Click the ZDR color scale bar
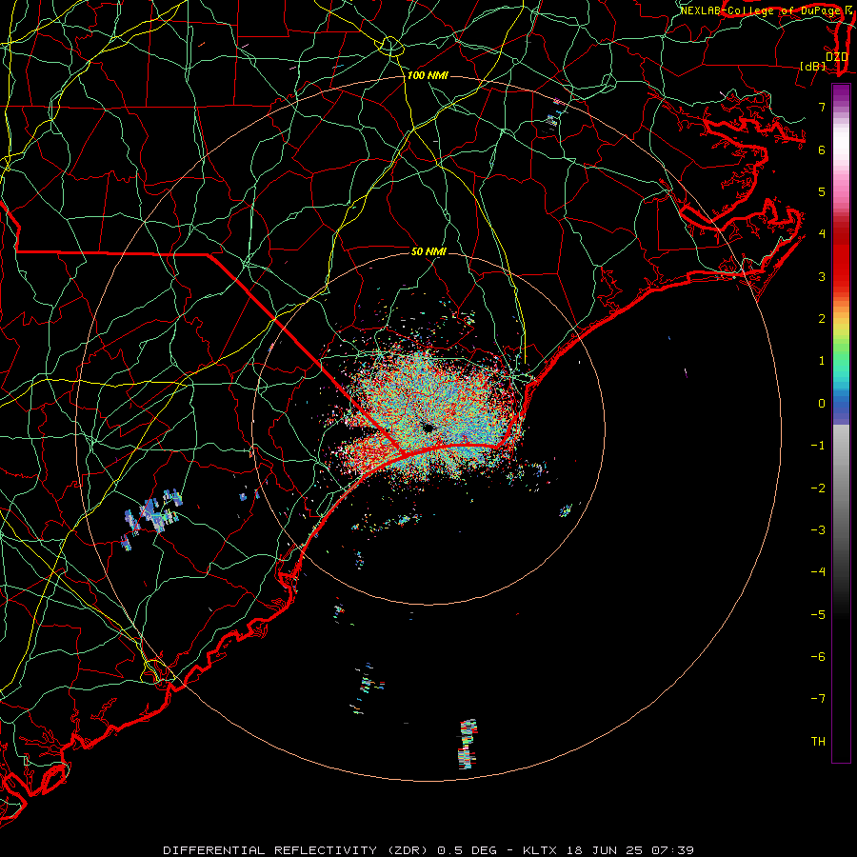Screen dimensions: 857x857 tap(841, 423)
